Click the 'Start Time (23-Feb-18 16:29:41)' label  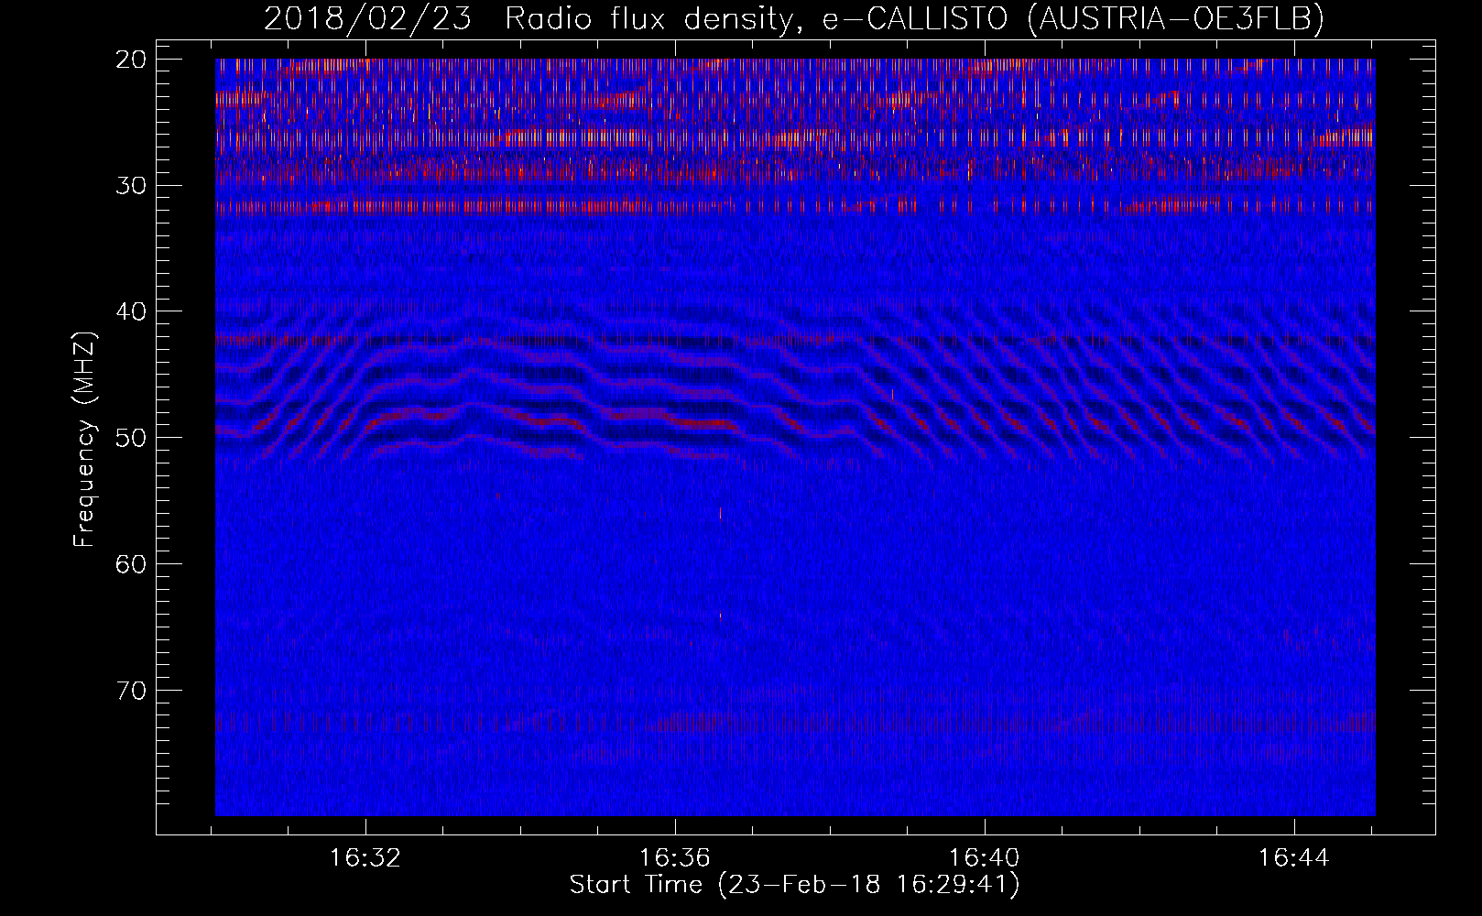[x=794, y=885]
